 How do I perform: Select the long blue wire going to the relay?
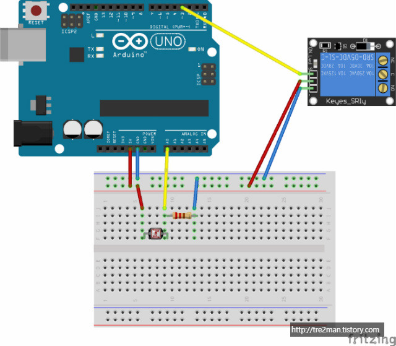[282, 133]
